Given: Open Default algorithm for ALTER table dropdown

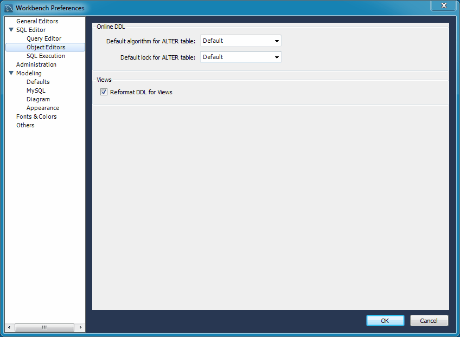Looking at the screenshot, I should point(240,41).
